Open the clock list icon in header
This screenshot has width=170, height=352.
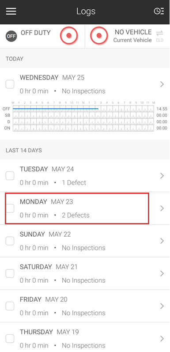click(x=159, y=11)
